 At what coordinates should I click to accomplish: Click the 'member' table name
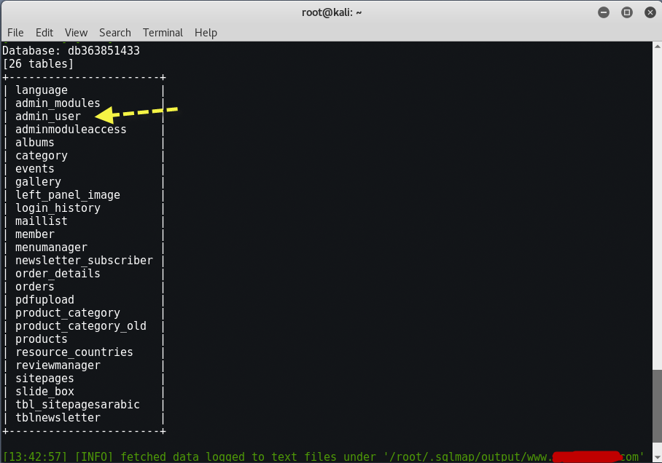click(35, 234)
